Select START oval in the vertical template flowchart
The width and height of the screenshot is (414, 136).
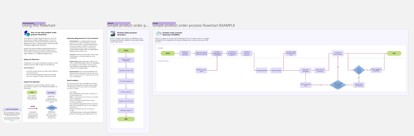click(126, 51)
